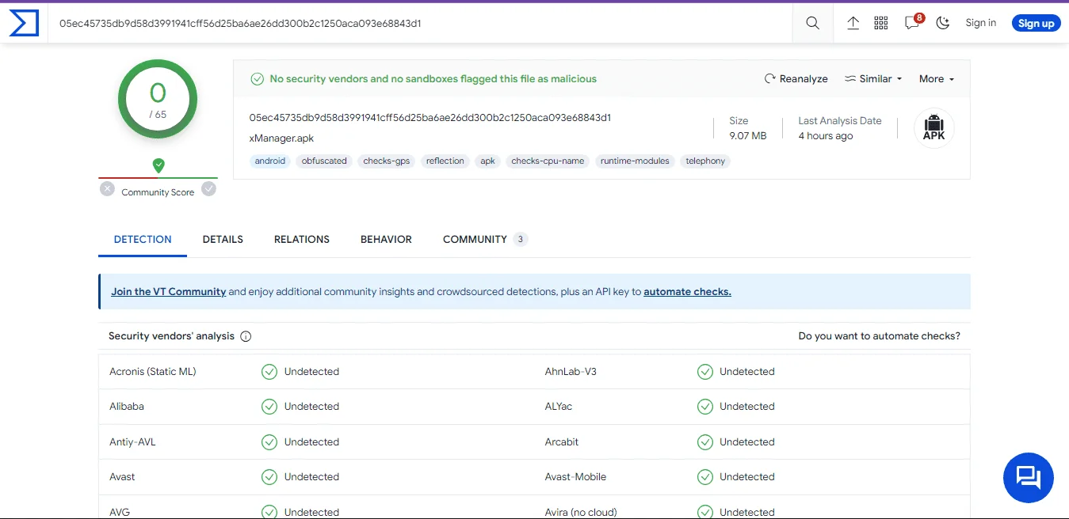Viewport: 1069px width, 519px height.
Task: Click the apk tag
Action: click(x=488, y=161)
